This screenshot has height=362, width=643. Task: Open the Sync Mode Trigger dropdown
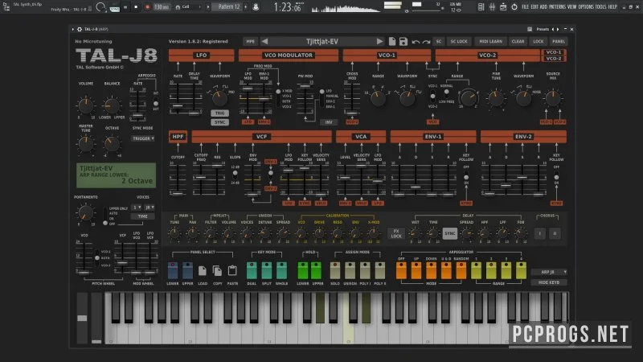click(x=143, y=138)
